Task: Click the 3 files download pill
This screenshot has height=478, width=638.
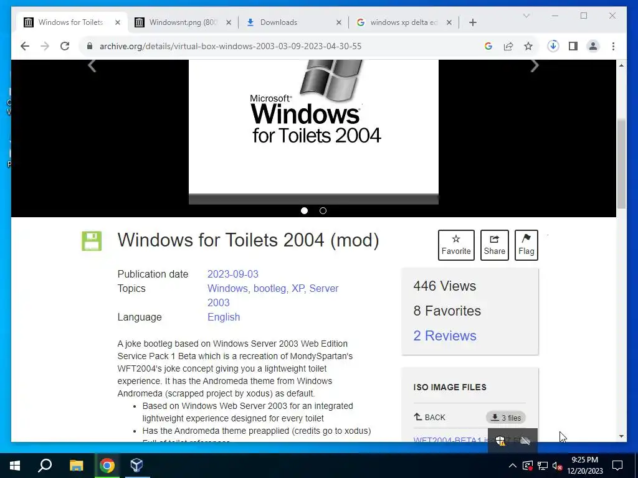Action: point(506,418)
